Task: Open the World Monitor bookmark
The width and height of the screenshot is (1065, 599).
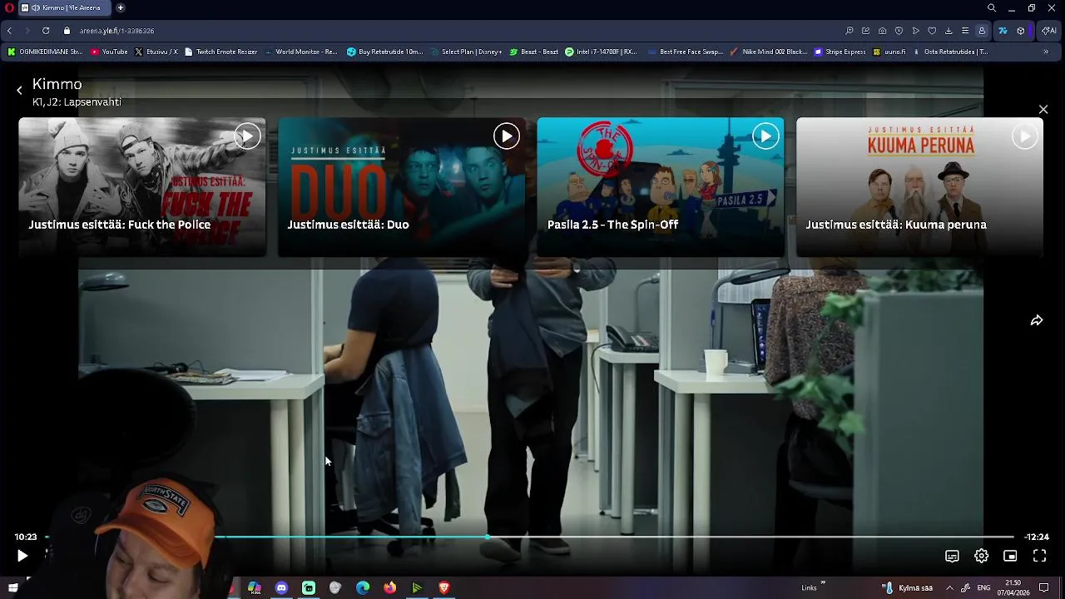Action: tap(300, 52)
